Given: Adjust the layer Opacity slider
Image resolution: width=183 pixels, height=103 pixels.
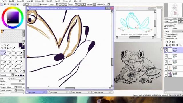Looking at the screenshot, I should pos(177,31).
